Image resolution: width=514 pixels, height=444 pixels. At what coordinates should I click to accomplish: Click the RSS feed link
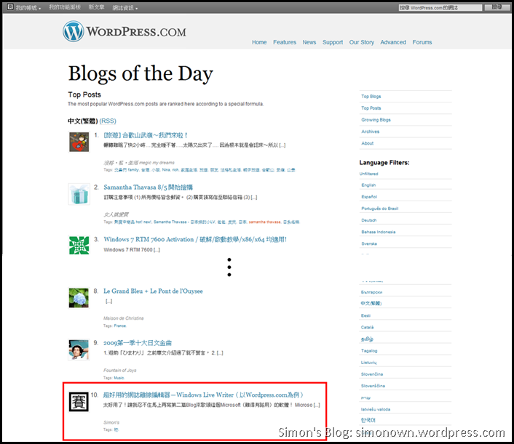[x=108, y=121]
